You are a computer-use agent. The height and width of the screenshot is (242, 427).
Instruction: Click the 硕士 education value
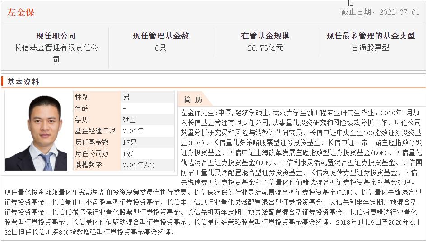coord(130,119)
